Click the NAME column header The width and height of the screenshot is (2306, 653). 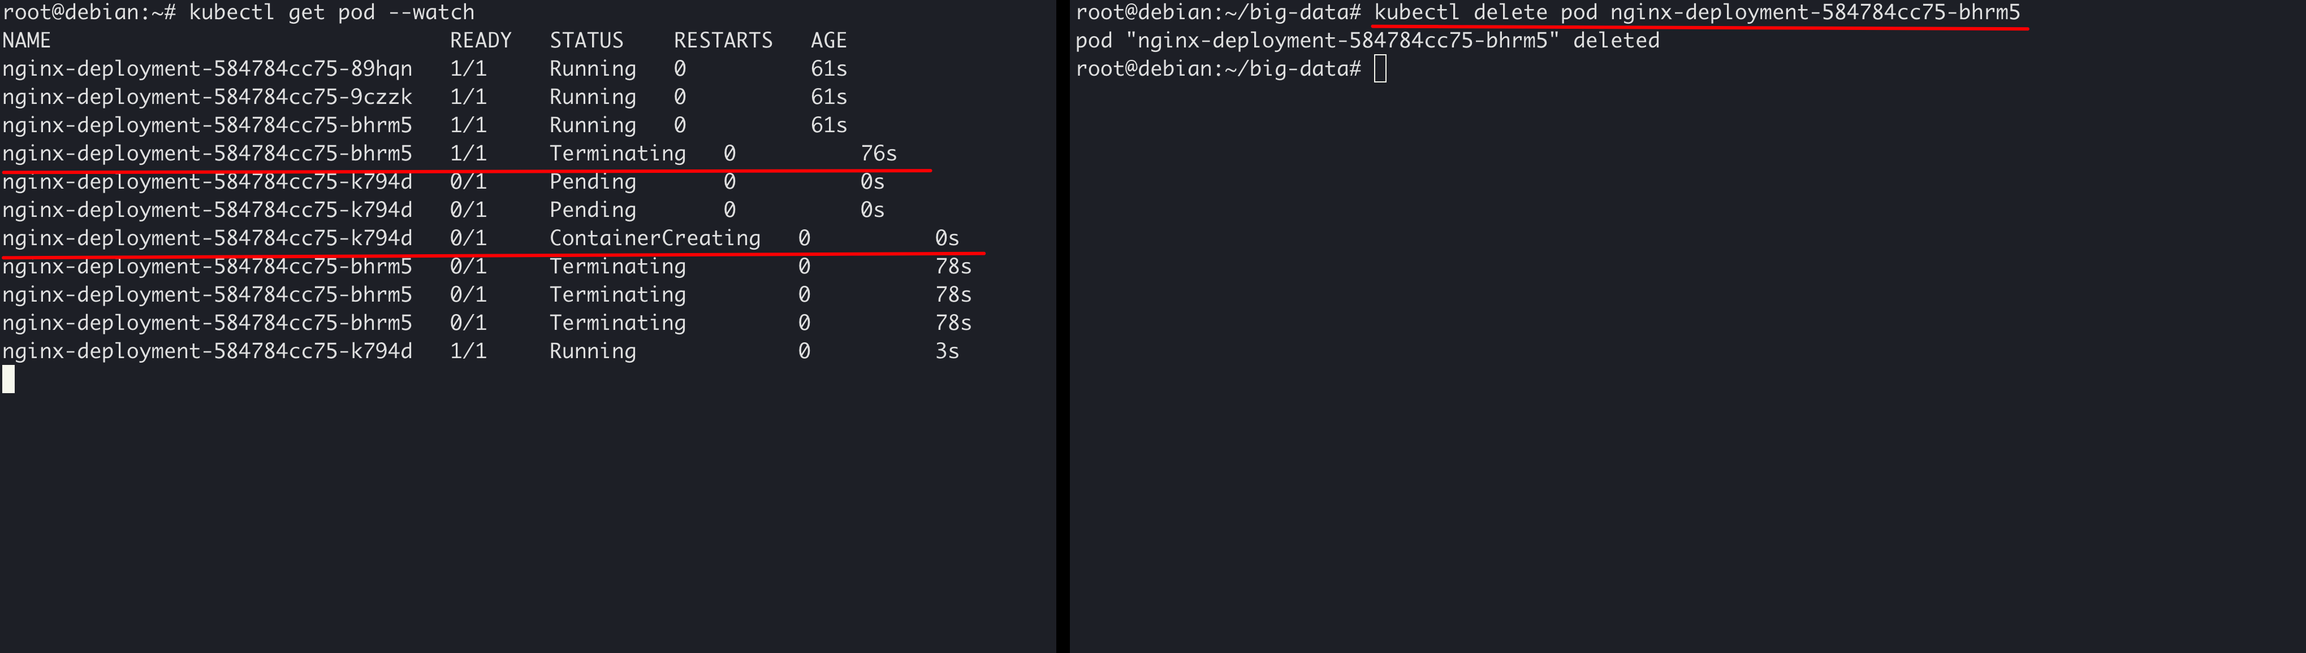click(27, 40)
